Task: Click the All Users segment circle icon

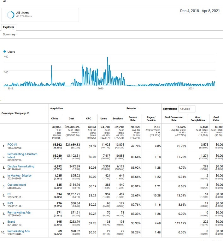Action: 11,15
